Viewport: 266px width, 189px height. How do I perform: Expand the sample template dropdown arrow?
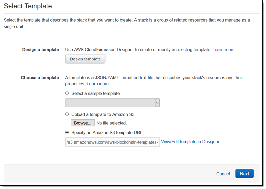[x=157, y=103]
